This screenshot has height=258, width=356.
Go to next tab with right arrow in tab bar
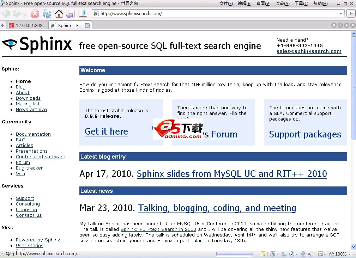click(346, 25)
